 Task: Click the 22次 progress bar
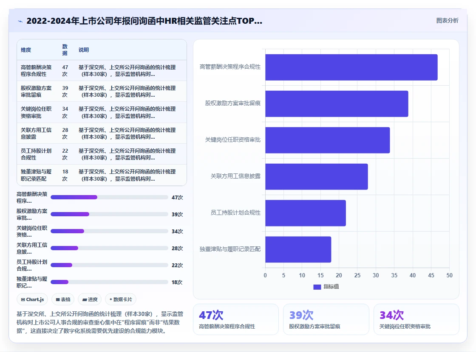click(109, 265)
